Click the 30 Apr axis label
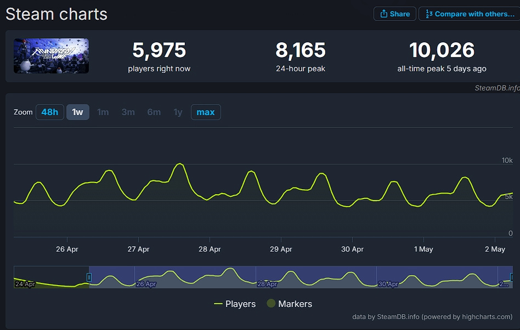The height and width of the screenshot is (330, 520). pyautogui.click(x=352, y=249)
